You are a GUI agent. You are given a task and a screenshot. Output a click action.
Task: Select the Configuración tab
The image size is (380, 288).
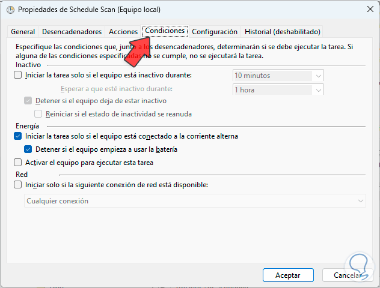(x=215, y=32)
